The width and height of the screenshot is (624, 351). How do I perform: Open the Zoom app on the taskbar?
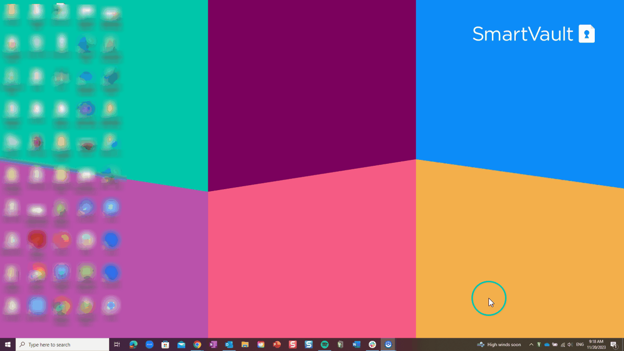[149, 345]
